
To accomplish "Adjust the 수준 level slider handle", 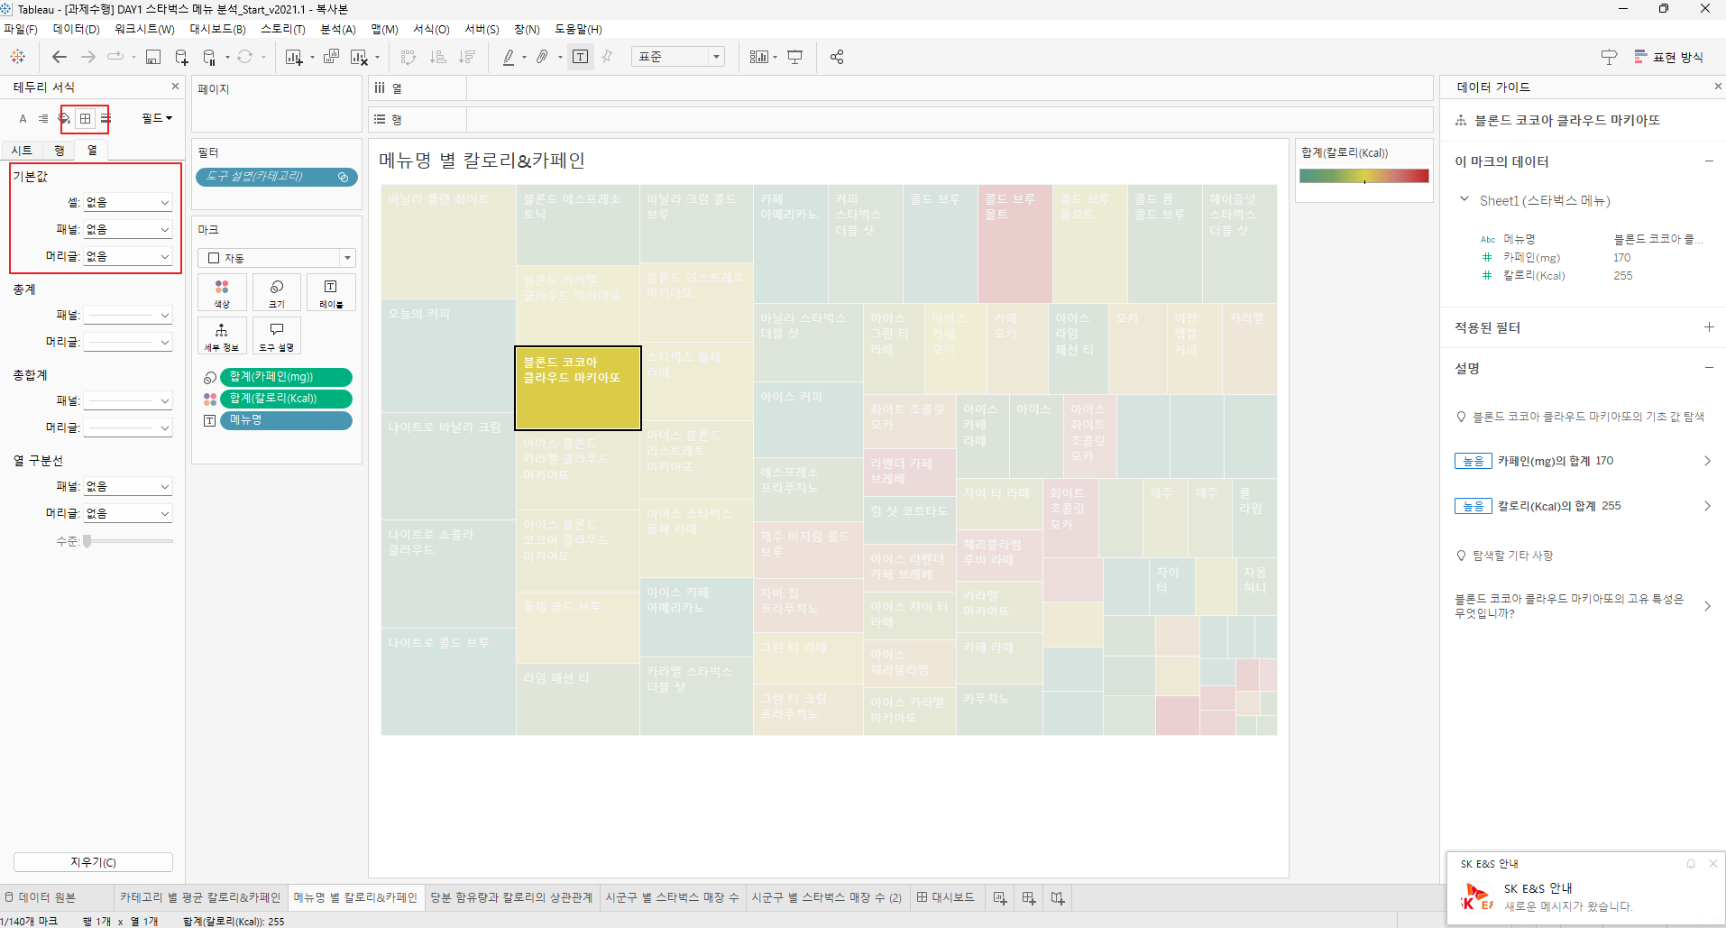I will (x=87, y=541).
